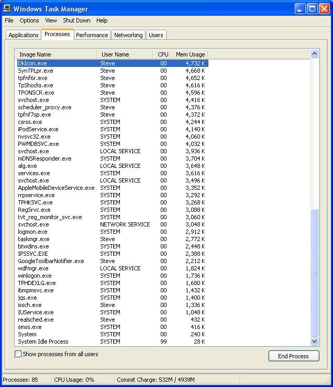333x387 pixels.
Task: Click the End Process button
Action: tap(294, 356)
